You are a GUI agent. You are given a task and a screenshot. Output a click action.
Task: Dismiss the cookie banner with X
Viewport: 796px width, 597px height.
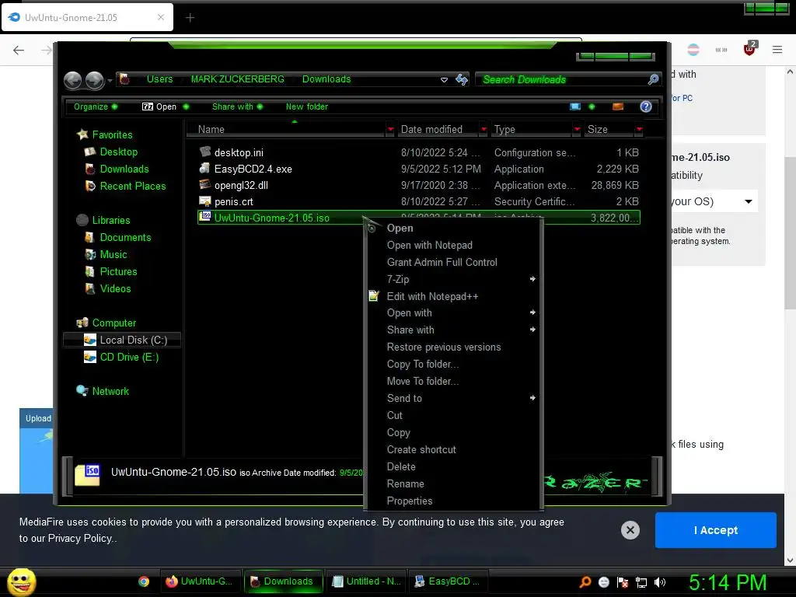click(630, 530)
